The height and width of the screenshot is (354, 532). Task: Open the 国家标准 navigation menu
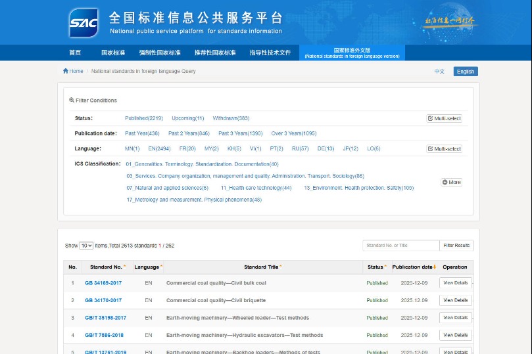point(113,53)
